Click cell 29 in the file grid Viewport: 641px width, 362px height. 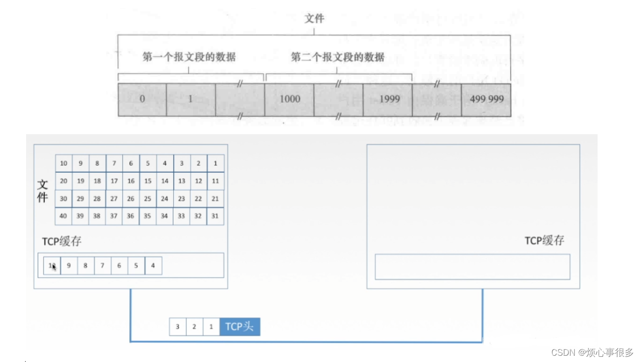tap(80, 198)
